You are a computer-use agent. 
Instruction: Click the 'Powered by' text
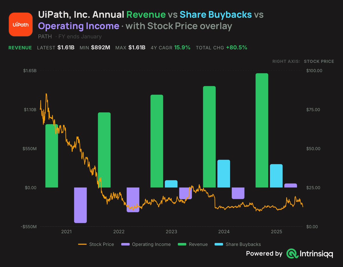coord(264,254)
